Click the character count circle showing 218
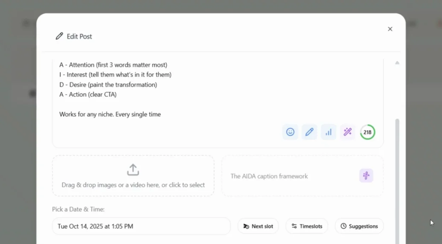The image size is (442, 244). 367,132
